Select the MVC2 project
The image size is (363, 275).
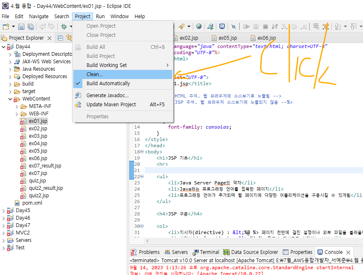tap(23, 233)
